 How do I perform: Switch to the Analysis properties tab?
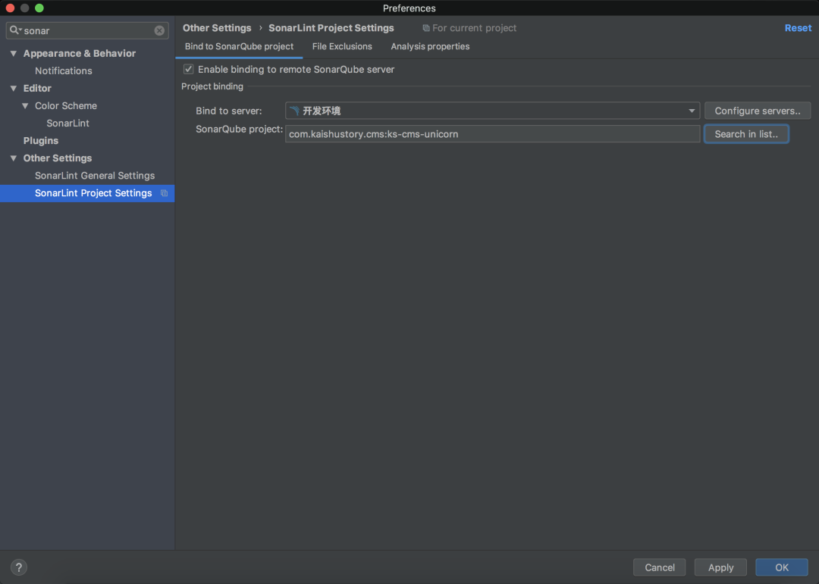coord(430,46)
